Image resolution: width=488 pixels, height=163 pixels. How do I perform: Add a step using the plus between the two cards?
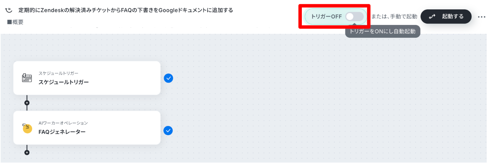click(x=27, y=103)
